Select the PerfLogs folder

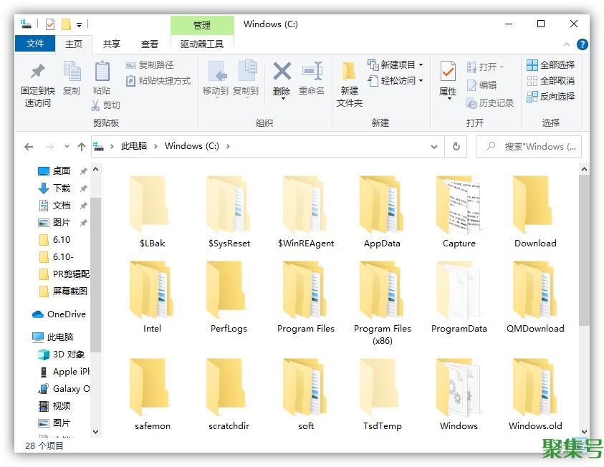[229, 297]
